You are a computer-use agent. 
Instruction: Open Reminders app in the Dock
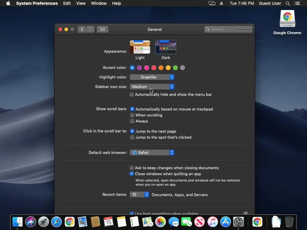135,222
